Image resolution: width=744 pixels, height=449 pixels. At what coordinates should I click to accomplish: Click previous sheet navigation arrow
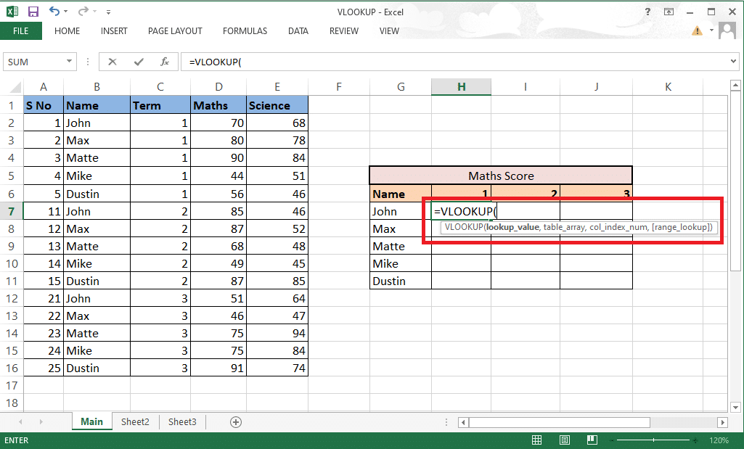tap(20, 421)
